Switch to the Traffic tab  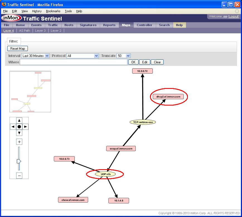(x=53, y=25)
